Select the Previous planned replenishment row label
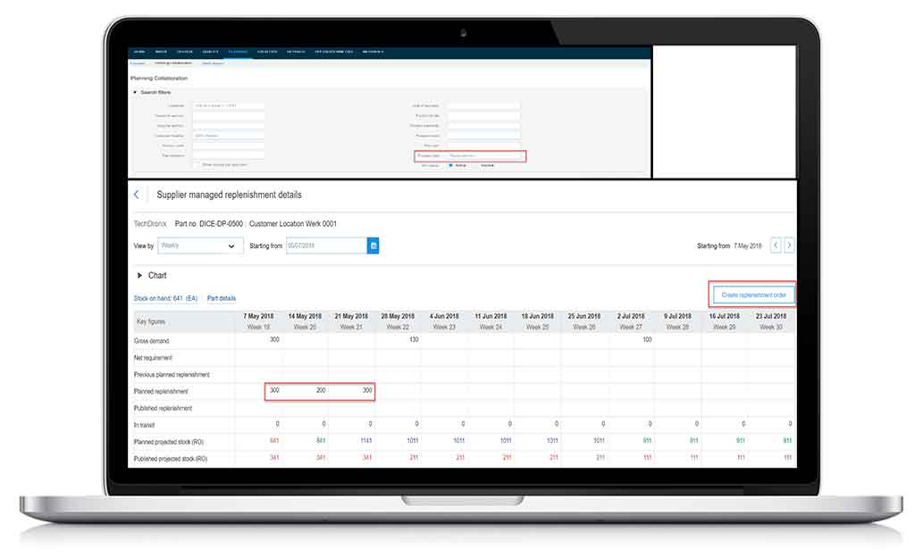Viewport: 915px width, 557px height. [172, 375]
